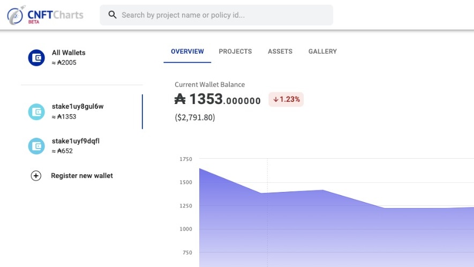Click the search magnifier icon
Viewport: 474px width, 267px height.
[112, 15]
